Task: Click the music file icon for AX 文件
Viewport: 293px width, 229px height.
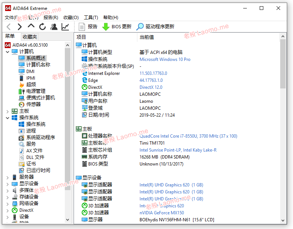Action: click(x=22, y=151)
